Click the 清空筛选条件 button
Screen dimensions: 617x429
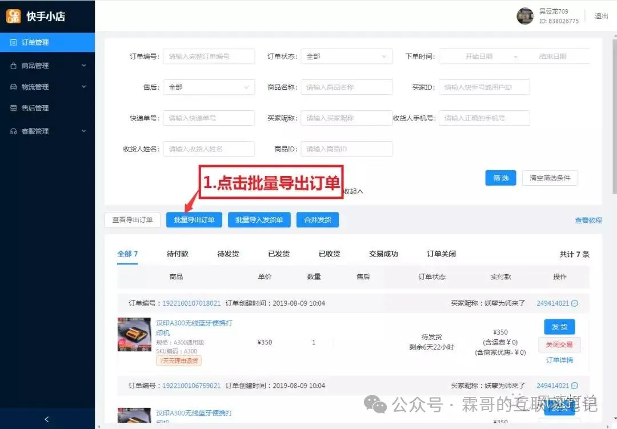pyautogui.click(x=550, y=178)
